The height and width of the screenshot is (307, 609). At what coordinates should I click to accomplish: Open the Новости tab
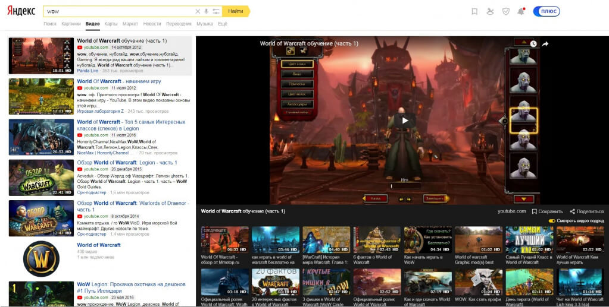(152, 24)
